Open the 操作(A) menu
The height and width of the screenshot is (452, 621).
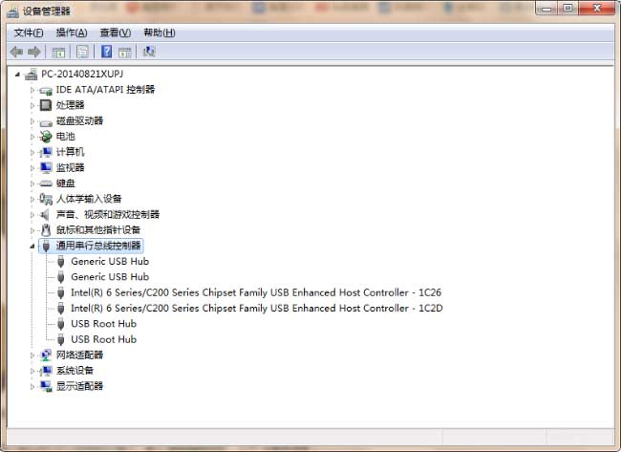pyautogui.click(x=72, y=32)
